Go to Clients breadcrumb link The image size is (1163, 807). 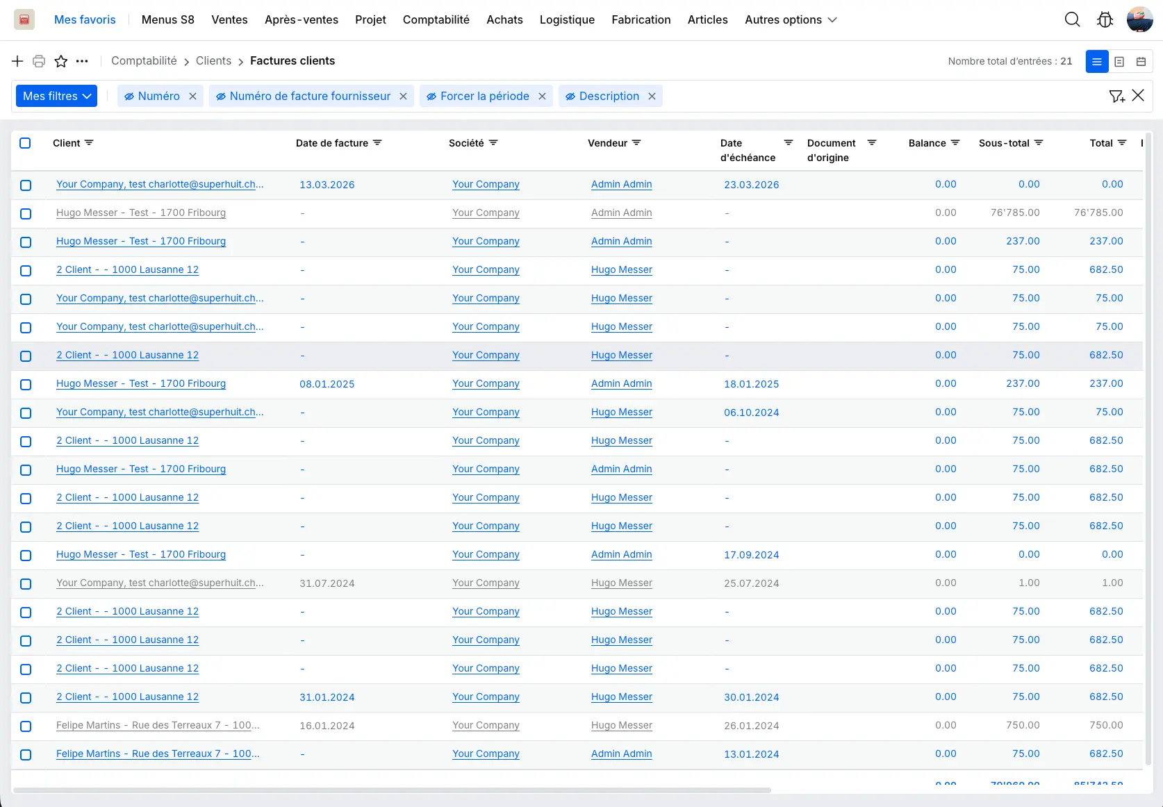pyautogui.click(x=213, y=61)
